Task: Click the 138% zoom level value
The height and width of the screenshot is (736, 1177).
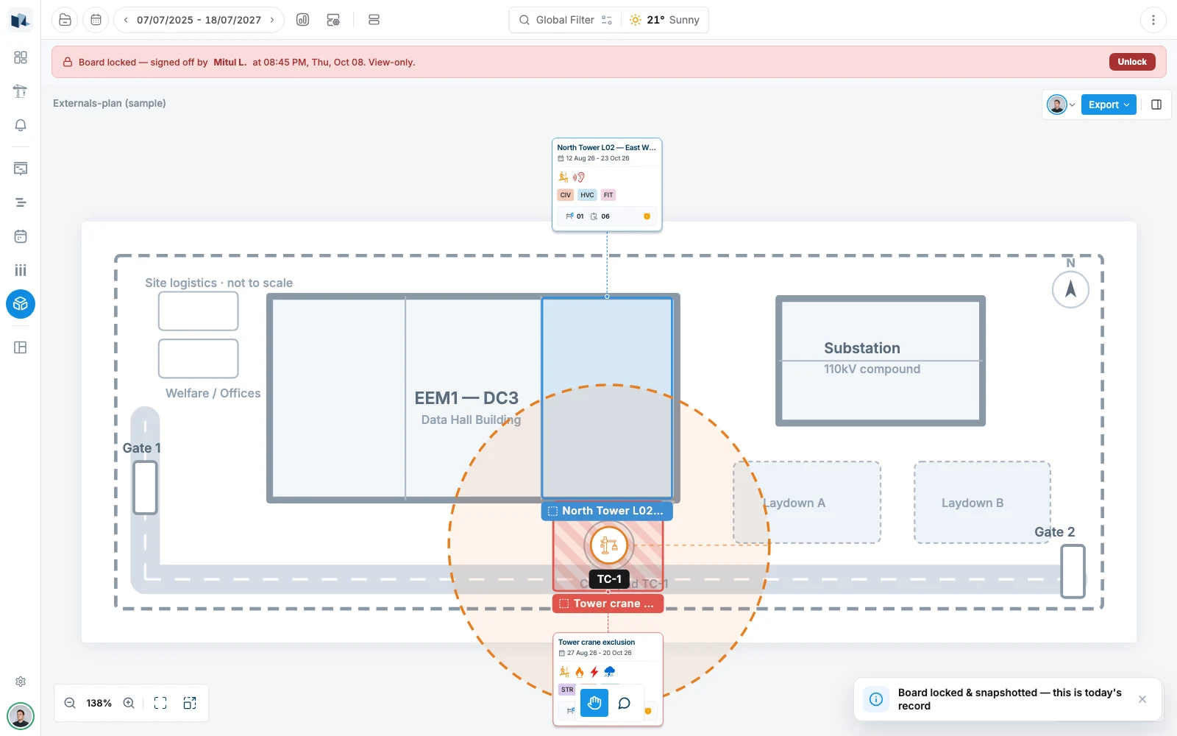Action: (x=99, y=703)
